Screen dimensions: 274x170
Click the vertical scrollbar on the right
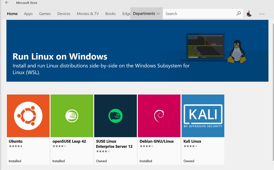tap(273, 92)
